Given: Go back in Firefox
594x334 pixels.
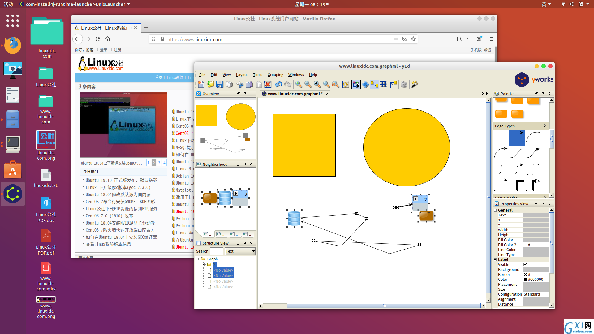Looking at the screenshot, I should click(x=78, y=39).
